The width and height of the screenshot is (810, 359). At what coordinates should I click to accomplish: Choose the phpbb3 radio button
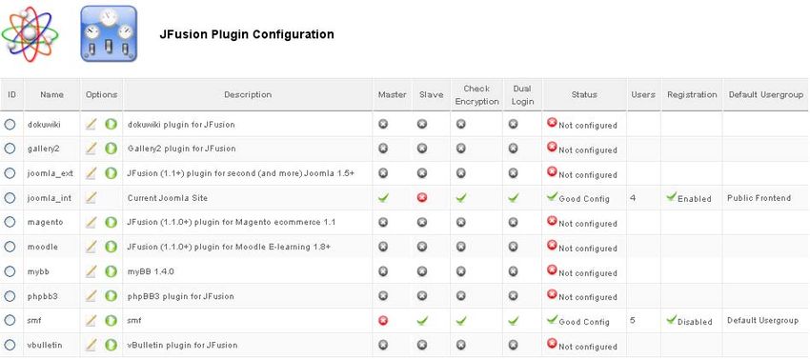10,296
